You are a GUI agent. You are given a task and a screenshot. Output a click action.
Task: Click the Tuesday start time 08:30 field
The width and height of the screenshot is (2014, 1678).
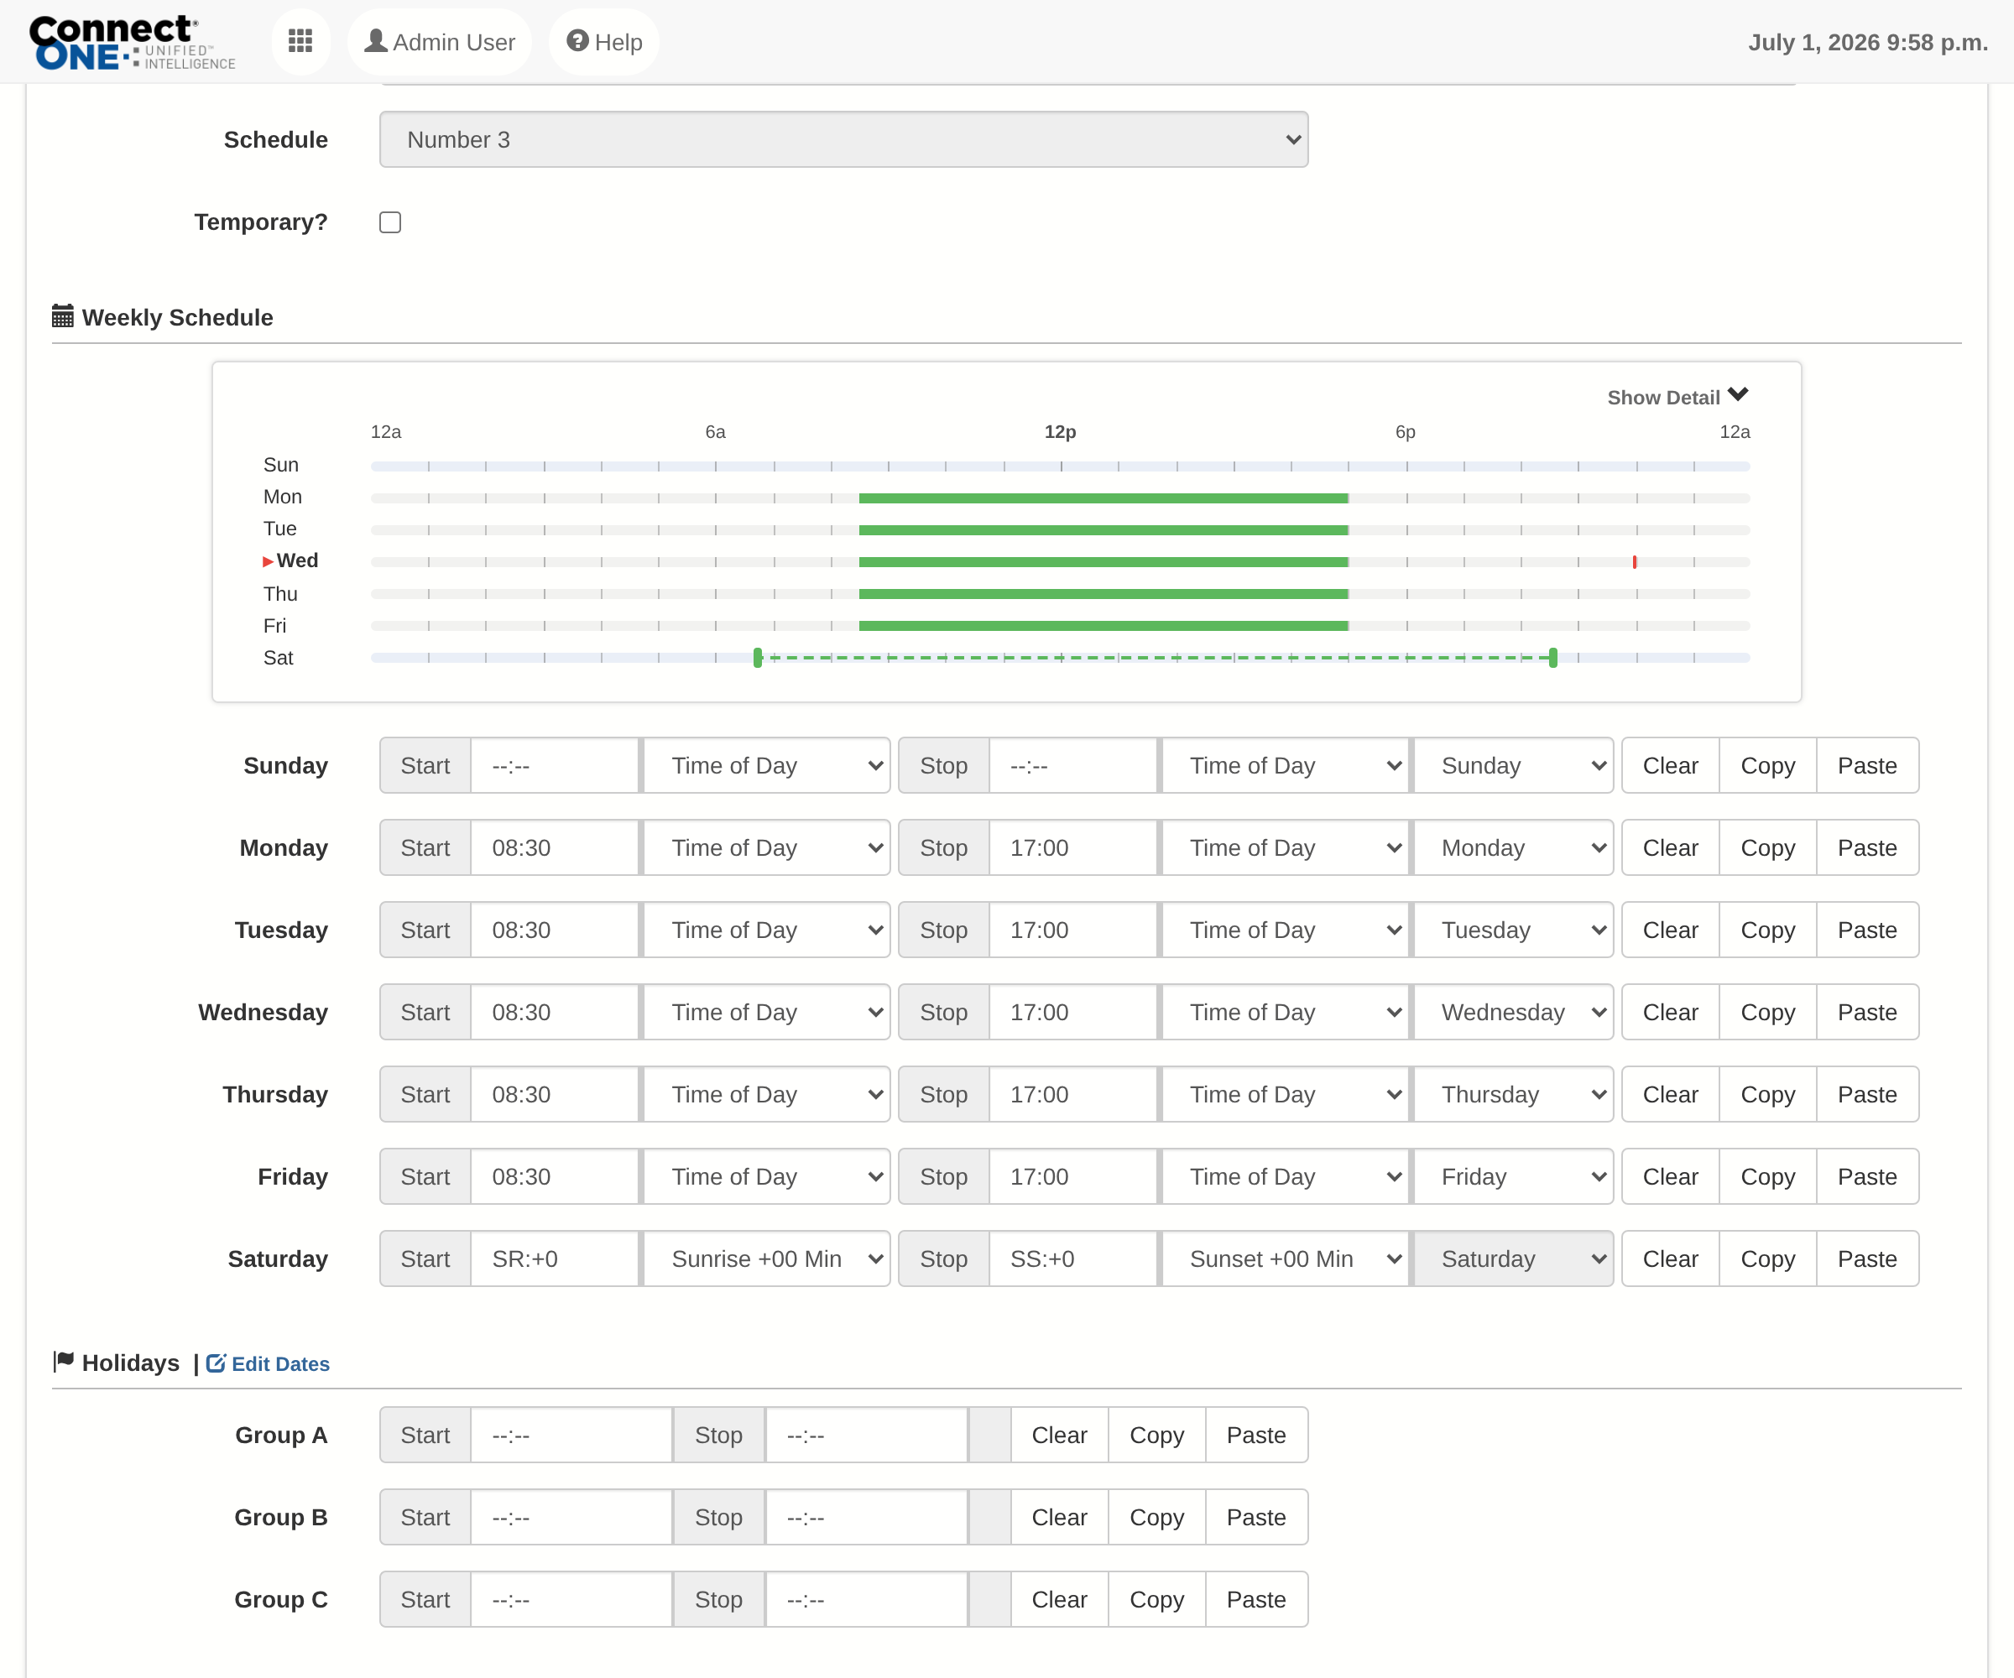coord(556,930)
